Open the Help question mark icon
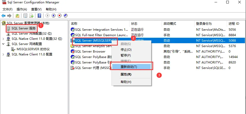 tap(39, 16)
